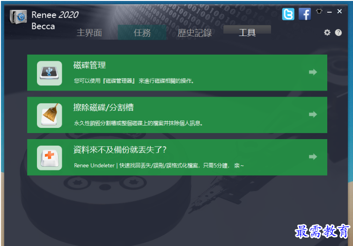
Task: Click the description 您可以使用『磁碟管理器』來進行磁碟相關的操作
Action: pos(134,81)
